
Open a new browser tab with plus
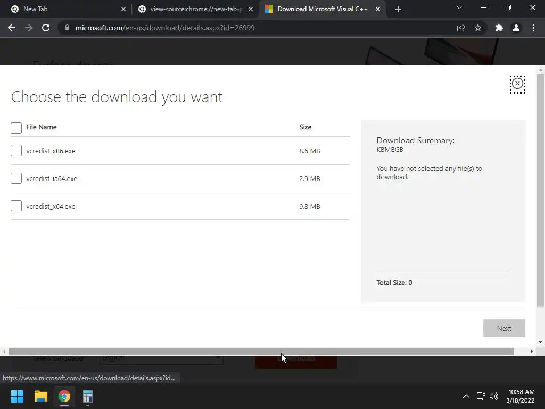click(x=398, y=9)
